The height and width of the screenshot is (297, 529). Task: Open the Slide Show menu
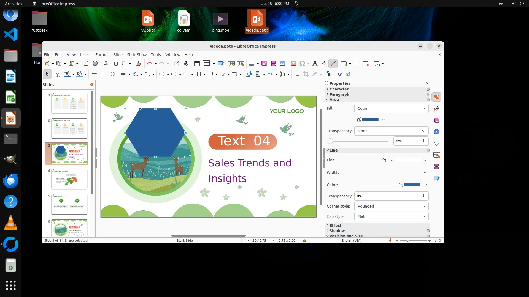137,55
